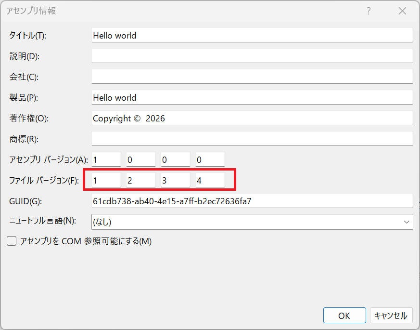Click file version box showing 3

tap(176, 181)
